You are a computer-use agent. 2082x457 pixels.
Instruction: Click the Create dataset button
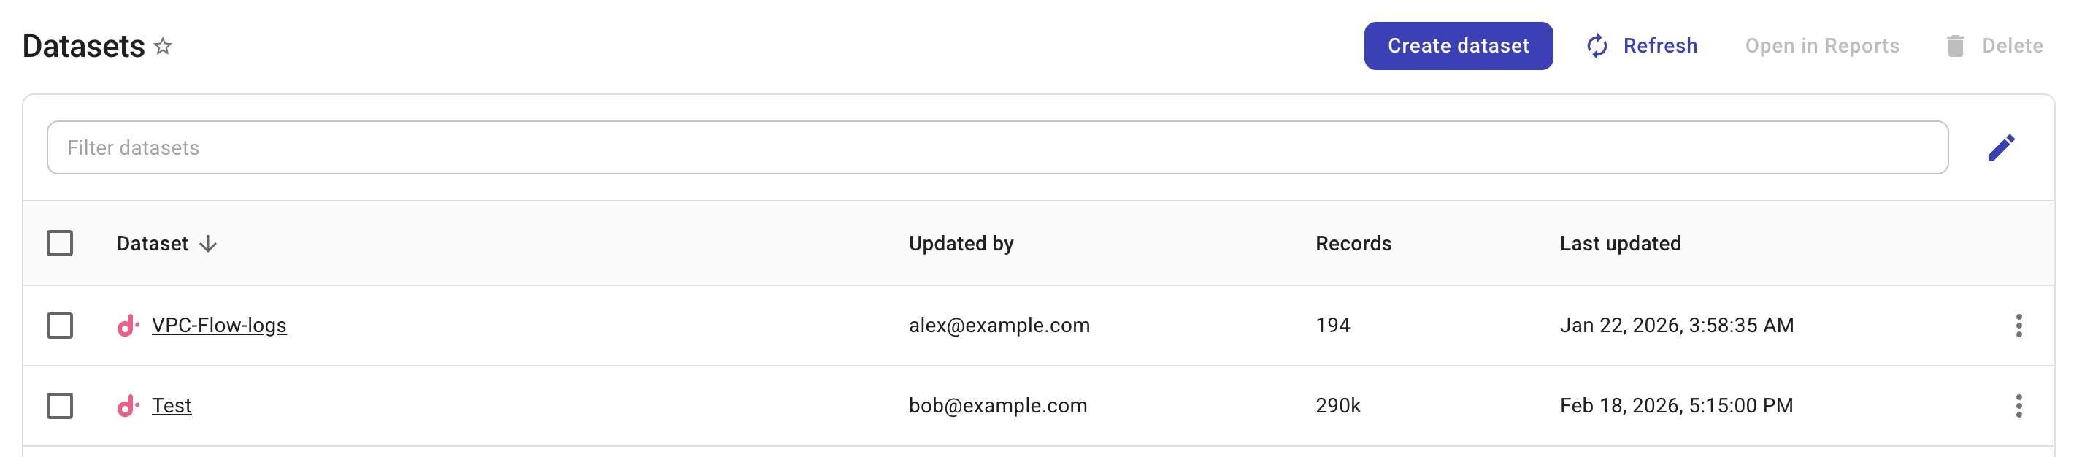[x=1458, y=46]
